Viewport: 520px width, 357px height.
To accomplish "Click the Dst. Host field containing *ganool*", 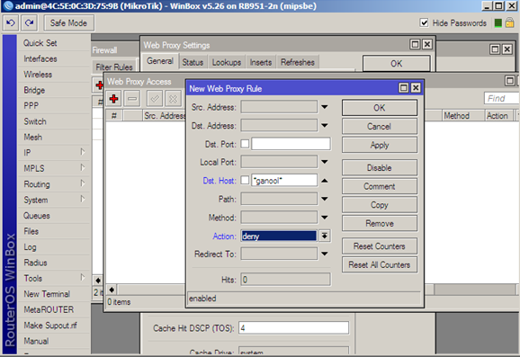I will point(284,181).
